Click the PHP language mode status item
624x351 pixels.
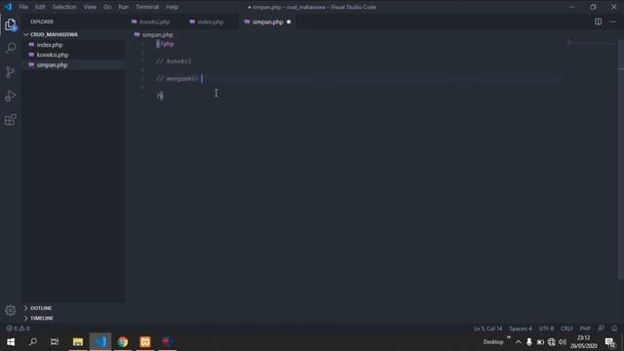[x=585, y=329]
